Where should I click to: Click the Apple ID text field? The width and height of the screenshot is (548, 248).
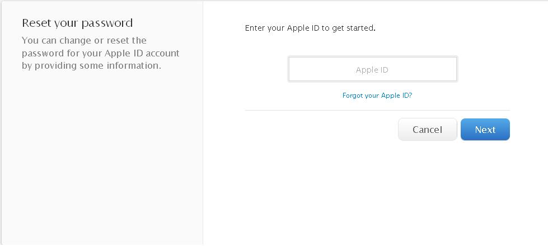[x=372, y=70]
